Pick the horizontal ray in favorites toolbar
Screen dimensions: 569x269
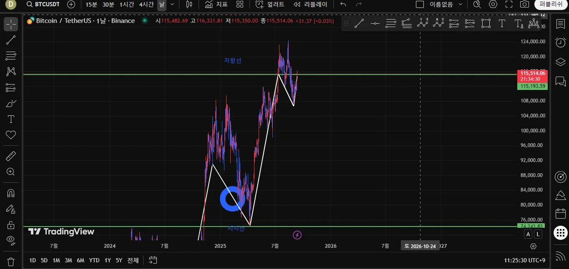(x=375, y=24)
